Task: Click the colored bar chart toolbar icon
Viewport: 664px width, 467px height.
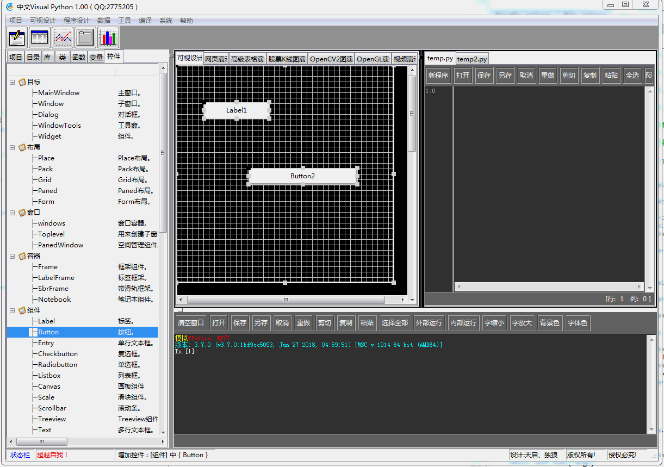Action: pyautogui.click(x=108, y=38)
